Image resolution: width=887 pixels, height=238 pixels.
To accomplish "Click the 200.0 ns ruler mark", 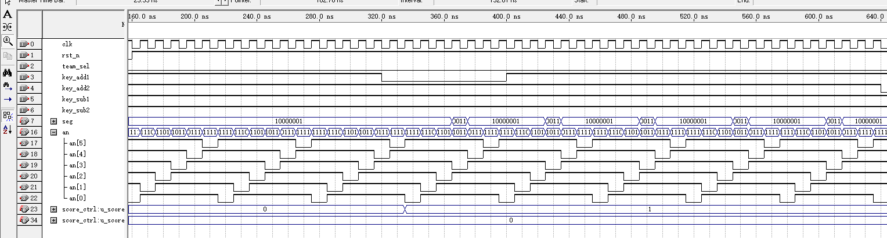I will pyautogui.click(x=194, y=17).
